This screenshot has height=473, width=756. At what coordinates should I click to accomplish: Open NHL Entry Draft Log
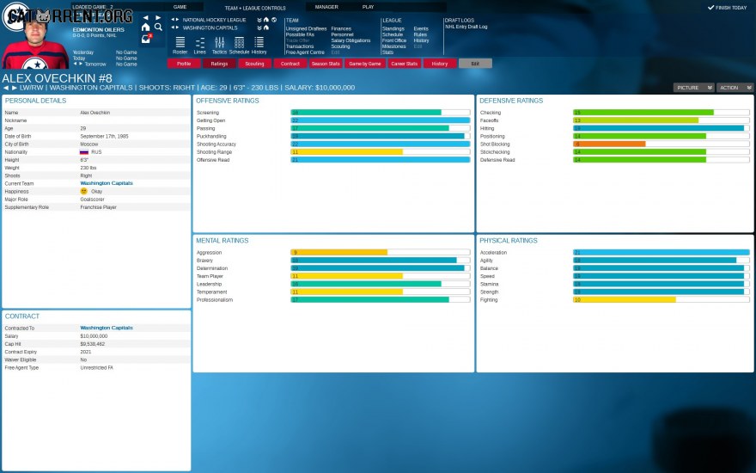click(x=466, y=27)
